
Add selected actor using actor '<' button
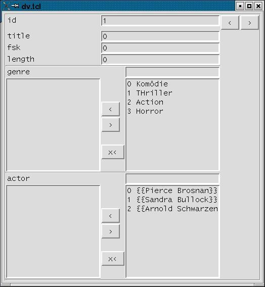tap(110, 216)
